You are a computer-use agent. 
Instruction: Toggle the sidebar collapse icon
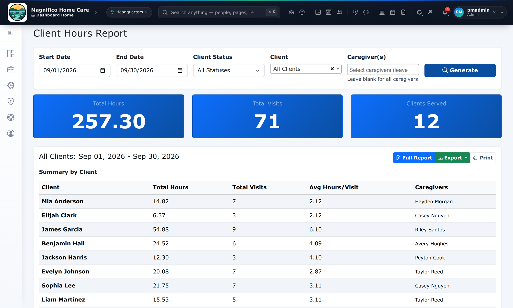11,33
